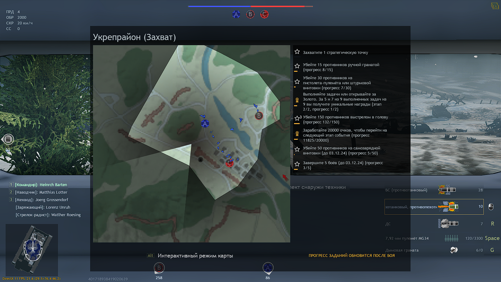The height and width of the screenshot is (282, 501).
Task: Click capture point B icon in top bar
Action: tap(250, 14)
